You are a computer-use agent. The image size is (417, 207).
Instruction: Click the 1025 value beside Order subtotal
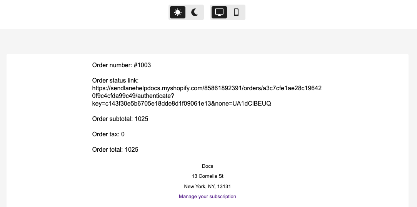click(141, 119)
